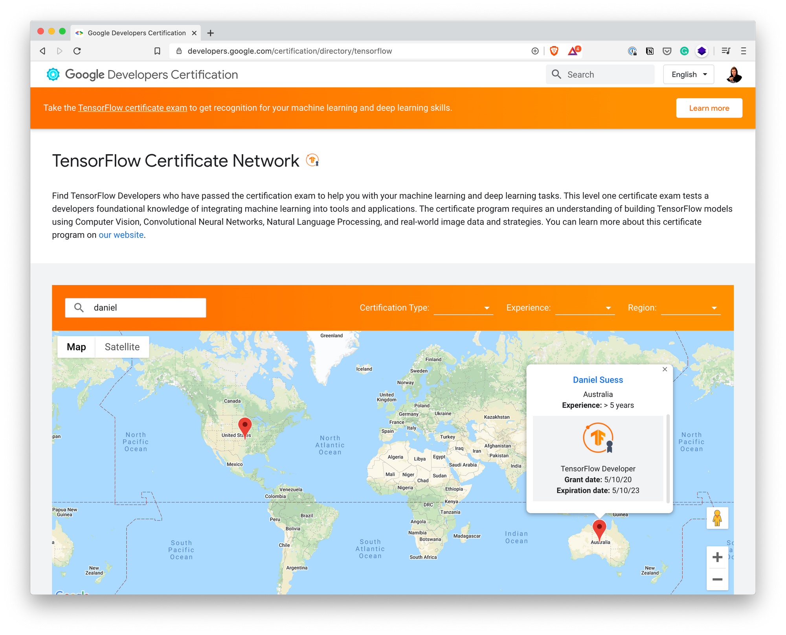
Task: Open the browser hamburger menu
Action: point(743,51)
